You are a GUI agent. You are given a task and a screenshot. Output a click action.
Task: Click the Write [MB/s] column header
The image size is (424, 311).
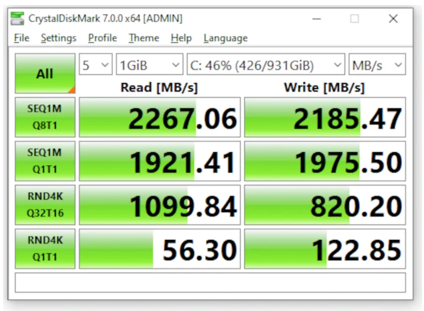click(324, 87)
